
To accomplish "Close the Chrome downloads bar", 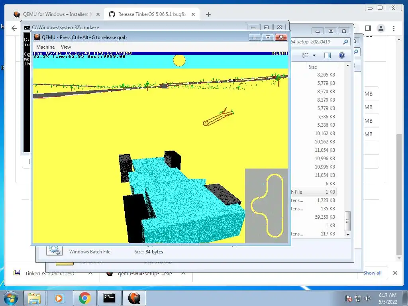I will (x=395, y=273).
